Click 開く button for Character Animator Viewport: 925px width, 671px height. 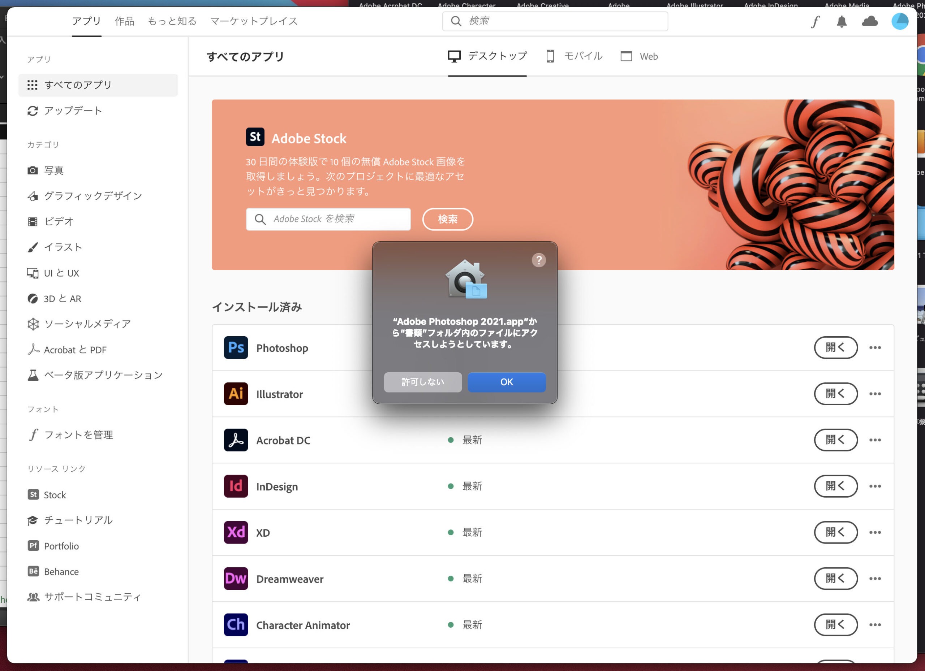point(835,624)
